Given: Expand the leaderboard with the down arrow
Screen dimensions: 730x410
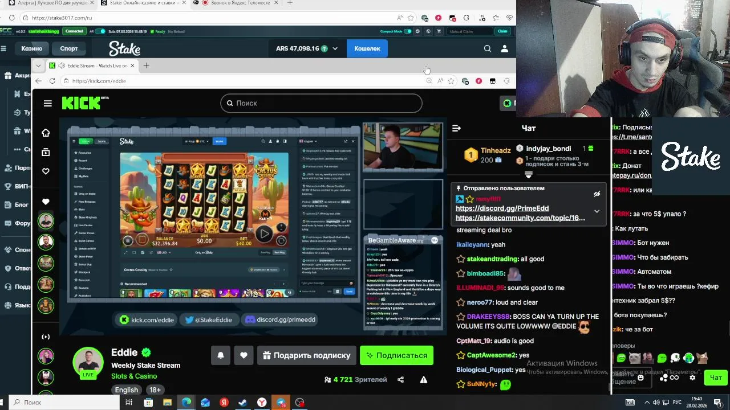Looking at the screenshot, I should 529,175.
